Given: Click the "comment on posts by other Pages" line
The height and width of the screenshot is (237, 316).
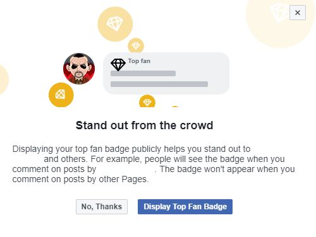Looking at the screenshot, I should (80, 179).
